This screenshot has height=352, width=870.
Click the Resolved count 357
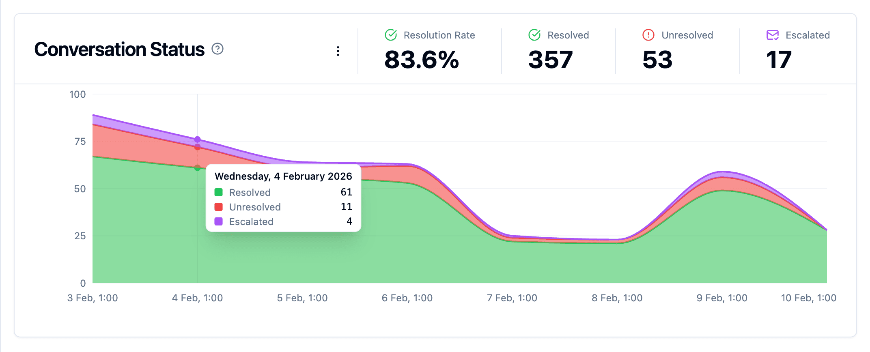tap(550, 60)
